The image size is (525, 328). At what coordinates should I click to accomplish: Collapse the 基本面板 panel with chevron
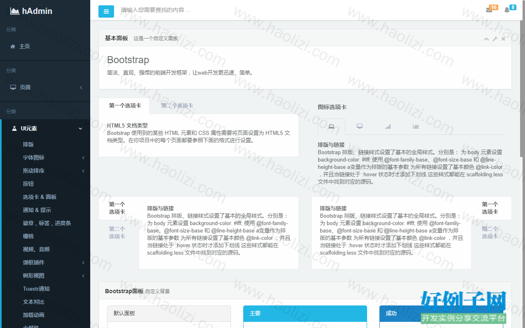pyautogui.click(x=486, y=39)
